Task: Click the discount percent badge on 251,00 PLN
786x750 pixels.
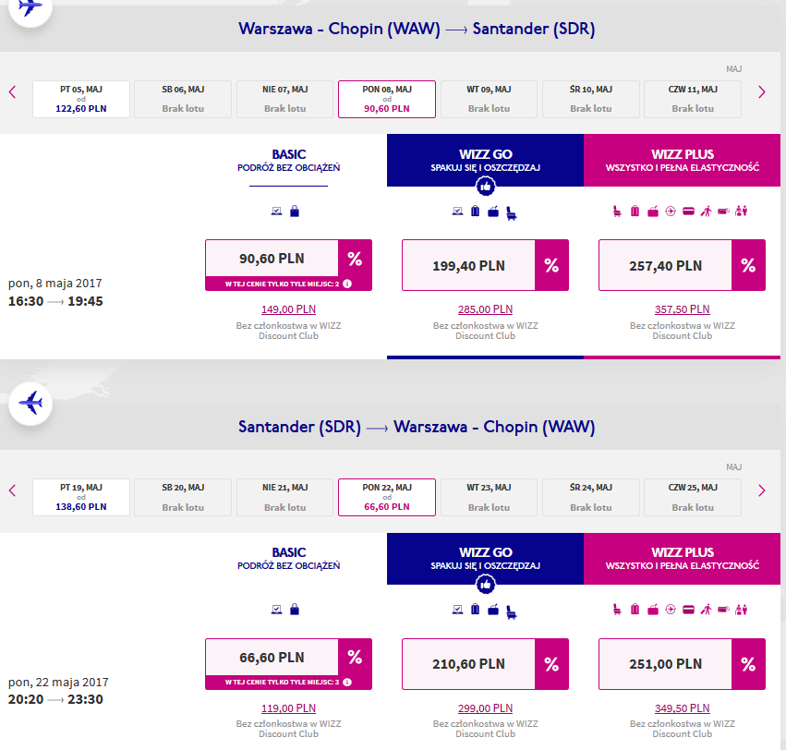Action: click(x=748, y=664)
